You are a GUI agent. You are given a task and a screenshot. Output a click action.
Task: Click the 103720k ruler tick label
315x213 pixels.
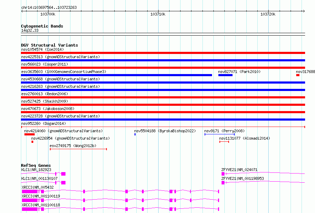pos(268,14)
